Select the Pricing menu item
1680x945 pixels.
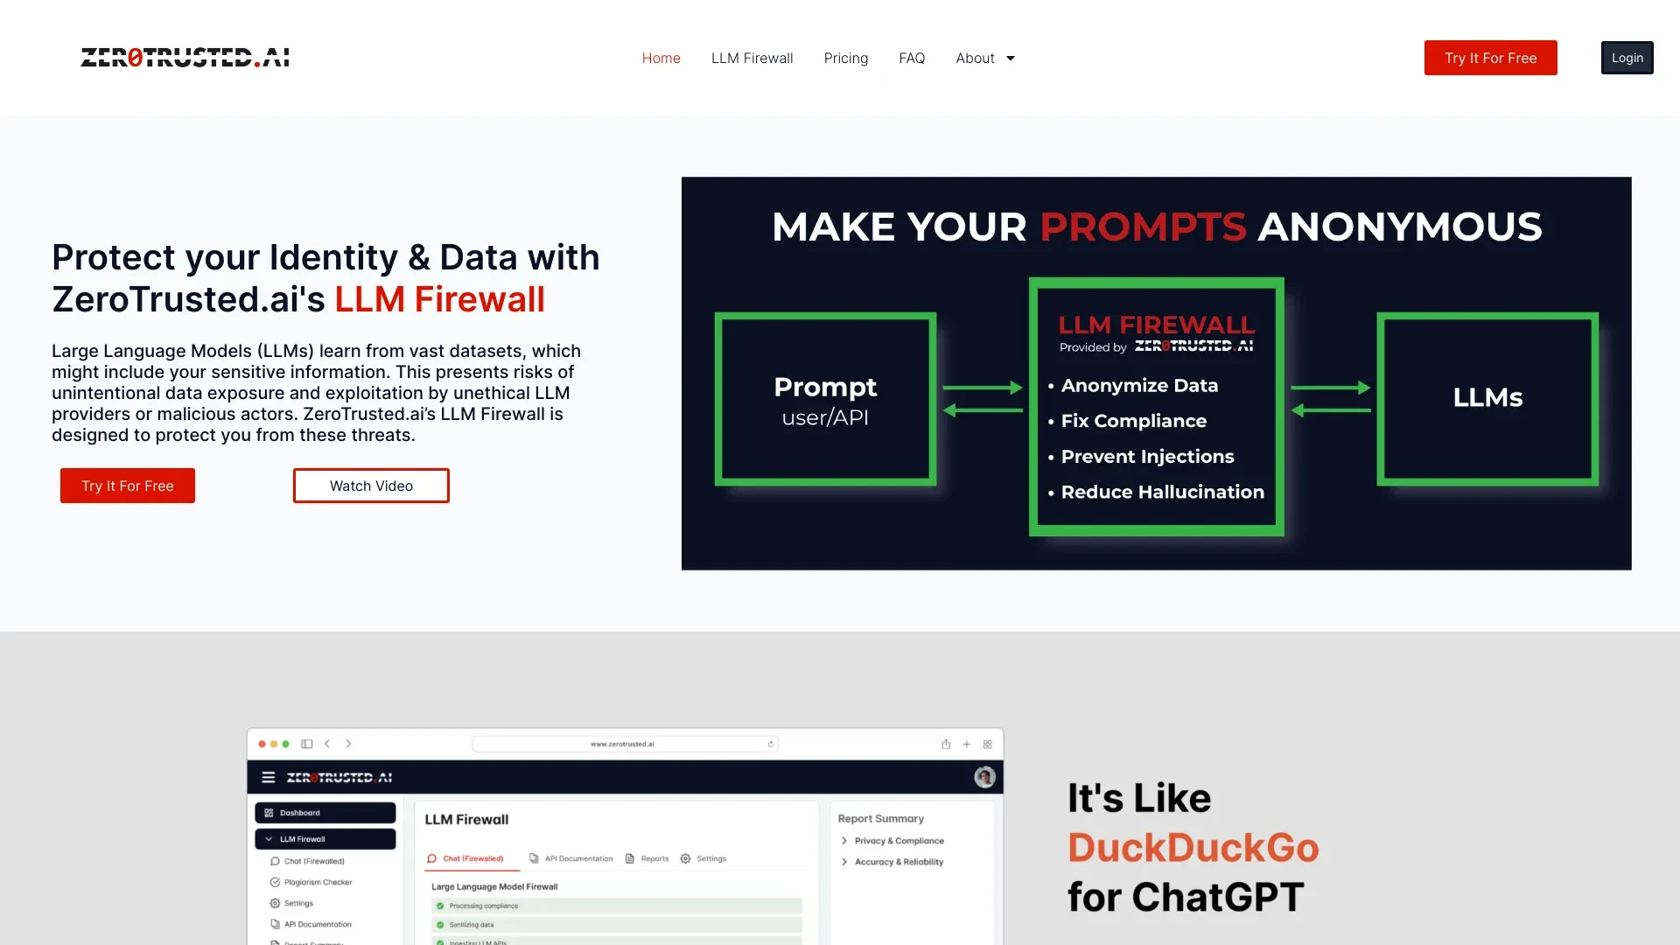click(846, 58)
